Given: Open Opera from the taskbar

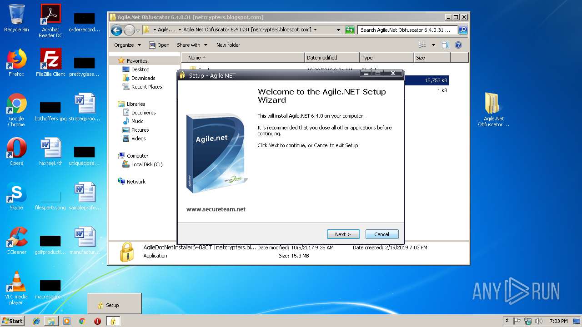Looking at the screenshot, I should click(x=97, y=321).
